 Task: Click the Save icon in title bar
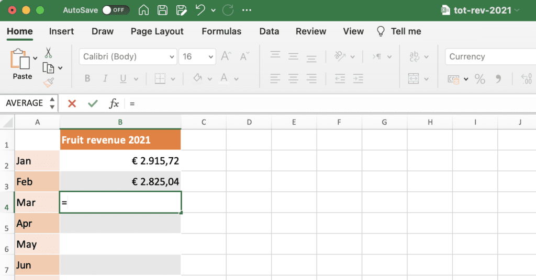[163, 10]
